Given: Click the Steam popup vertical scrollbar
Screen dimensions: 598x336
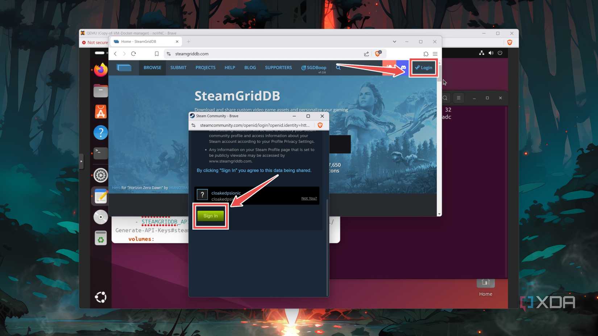Looking at the screenshot, I should click(x=328, y=248).
